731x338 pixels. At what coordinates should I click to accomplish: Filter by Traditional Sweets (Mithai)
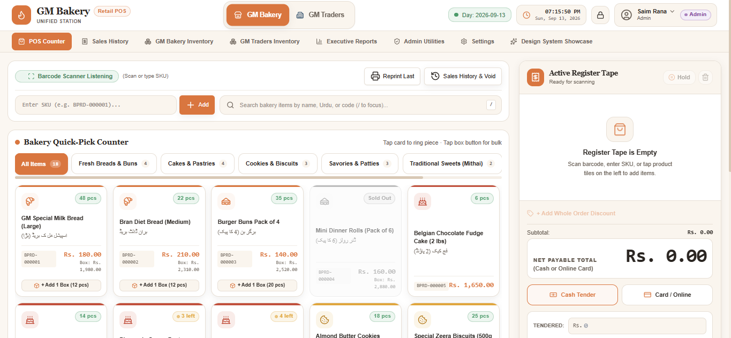click(452, 164)
